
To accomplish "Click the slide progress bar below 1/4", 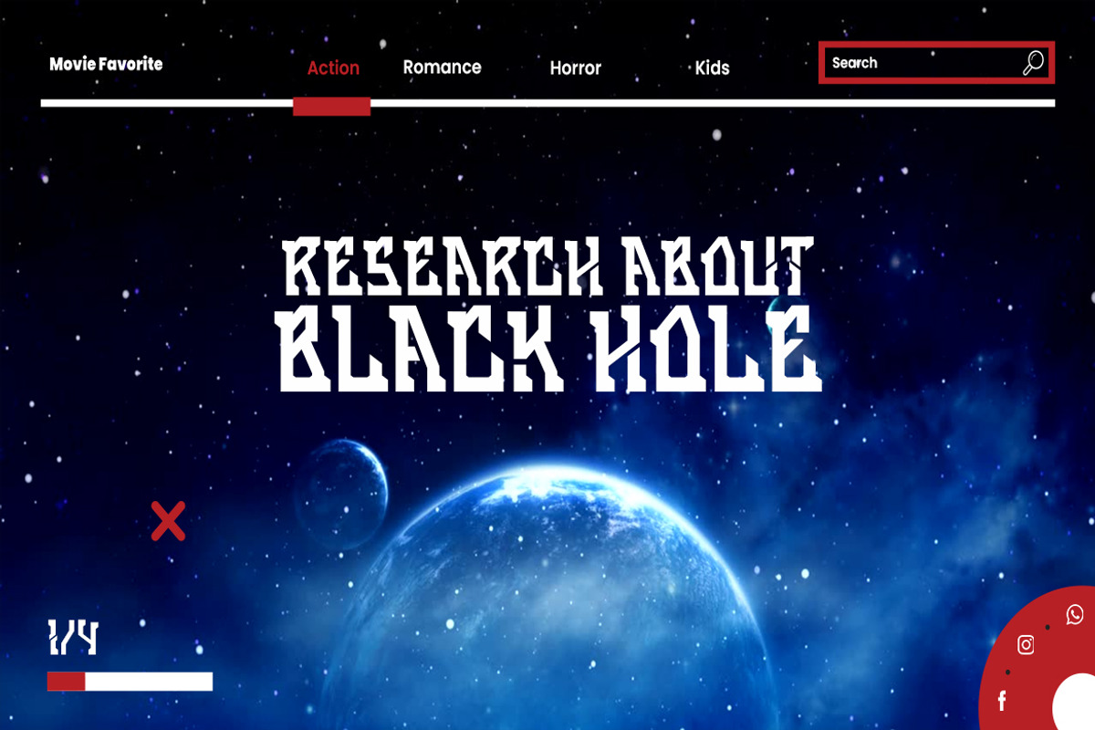I will click(130, 682).
